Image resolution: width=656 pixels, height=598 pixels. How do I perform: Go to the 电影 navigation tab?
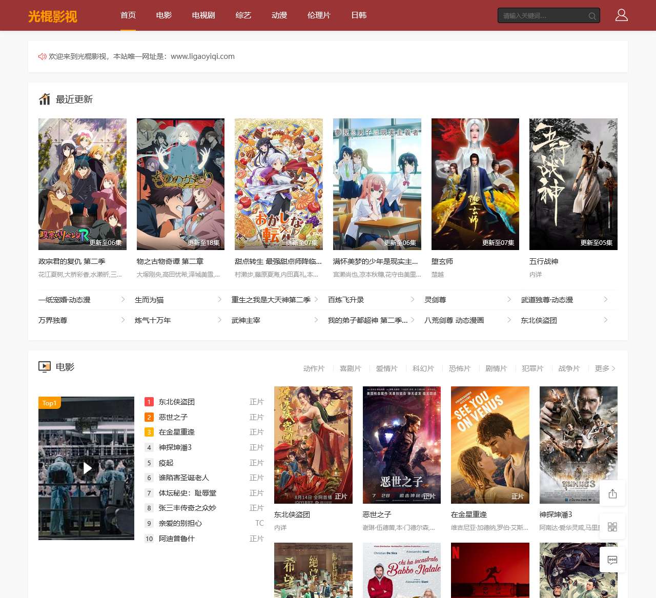coord(164,15)
